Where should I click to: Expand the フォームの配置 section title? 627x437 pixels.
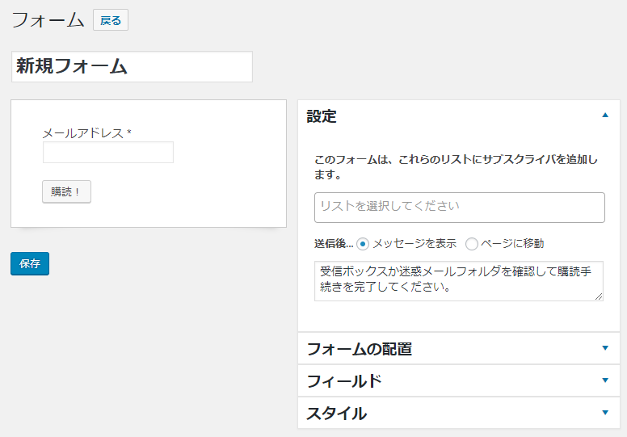[x=359, y=349]
